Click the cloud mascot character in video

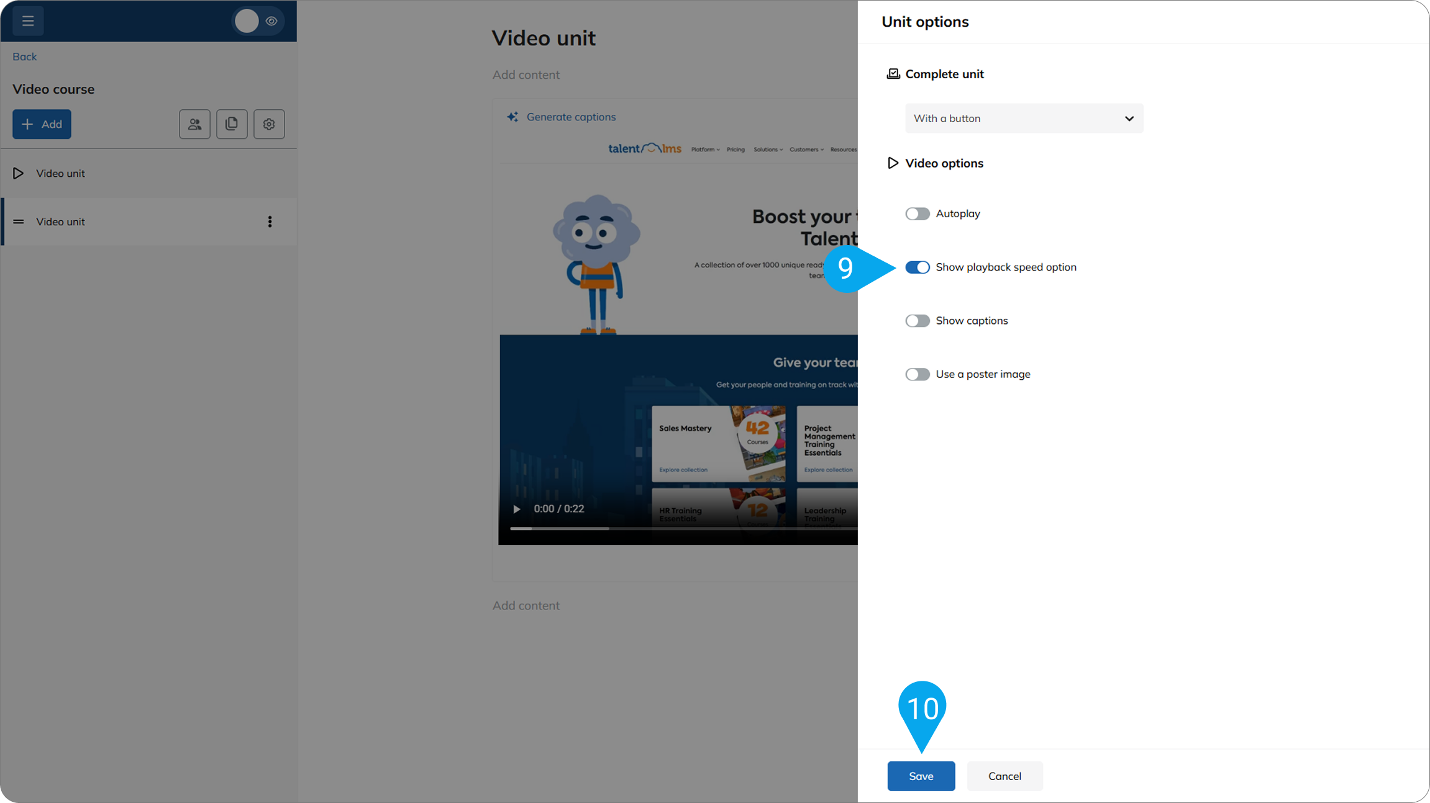(596, 264)
